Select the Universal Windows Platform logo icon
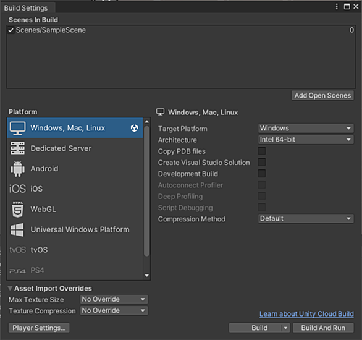 [17, 229]
